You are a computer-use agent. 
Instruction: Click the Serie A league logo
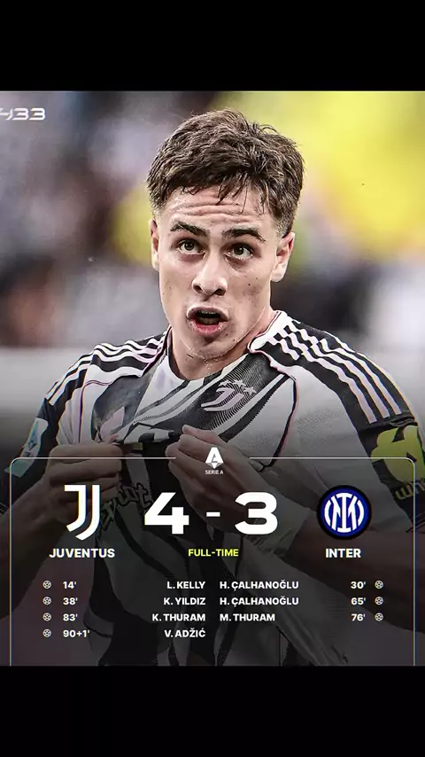point(213,461)
